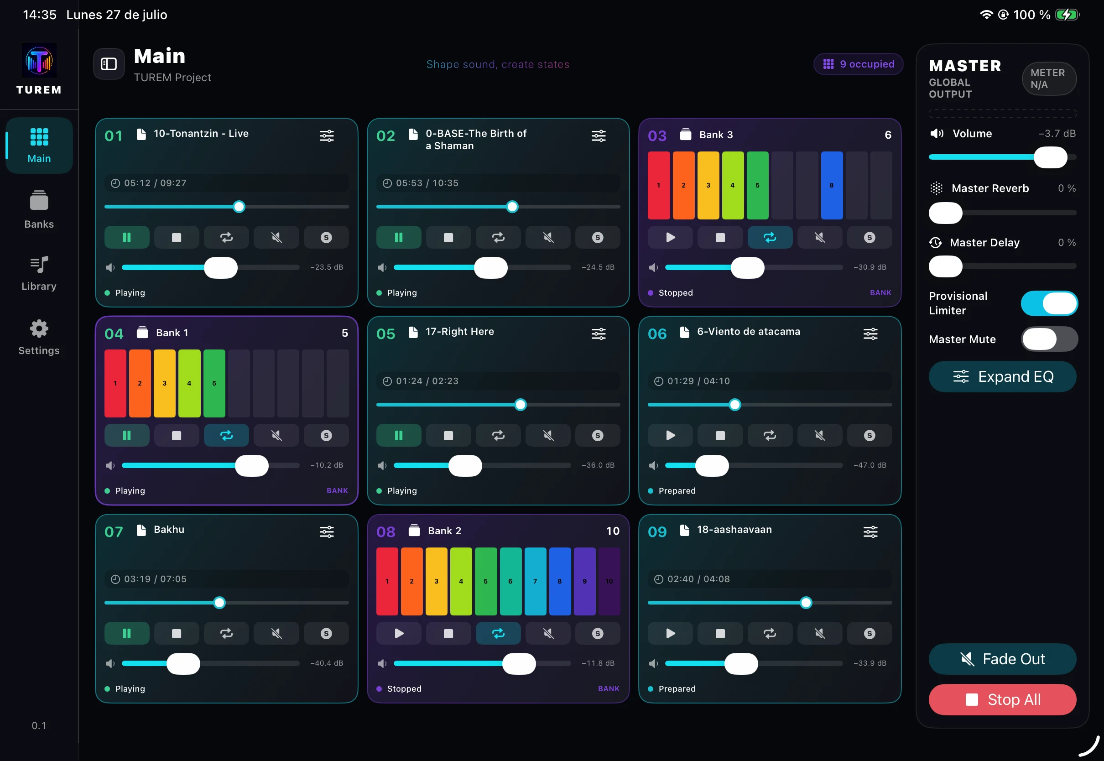Click the Master Delay clock icon
This screenshot has height=761, width=1104.
(936, 243)
